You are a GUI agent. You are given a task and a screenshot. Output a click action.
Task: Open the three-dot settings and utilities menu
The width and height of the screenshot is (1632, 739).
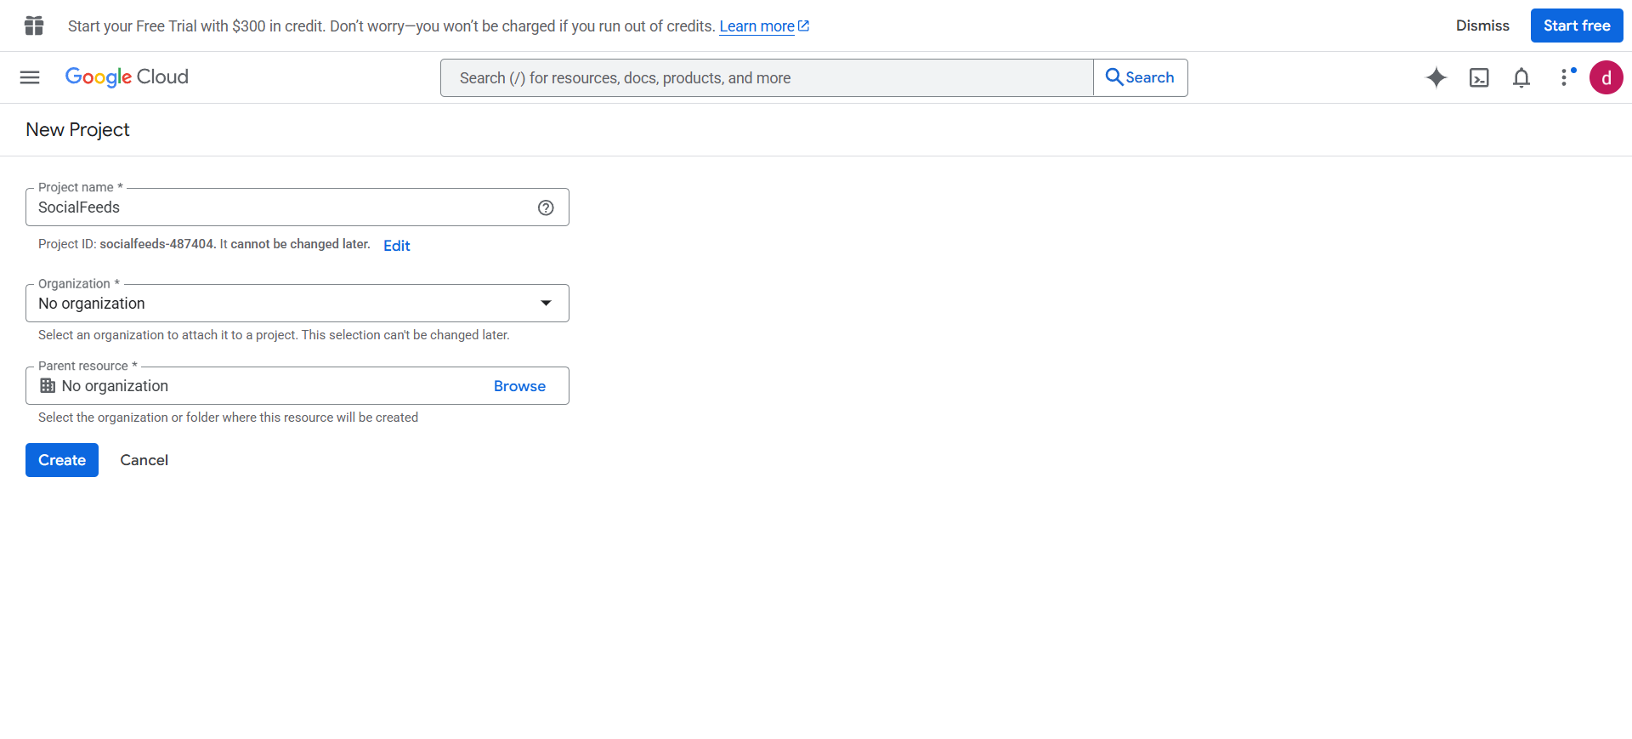1565,77
